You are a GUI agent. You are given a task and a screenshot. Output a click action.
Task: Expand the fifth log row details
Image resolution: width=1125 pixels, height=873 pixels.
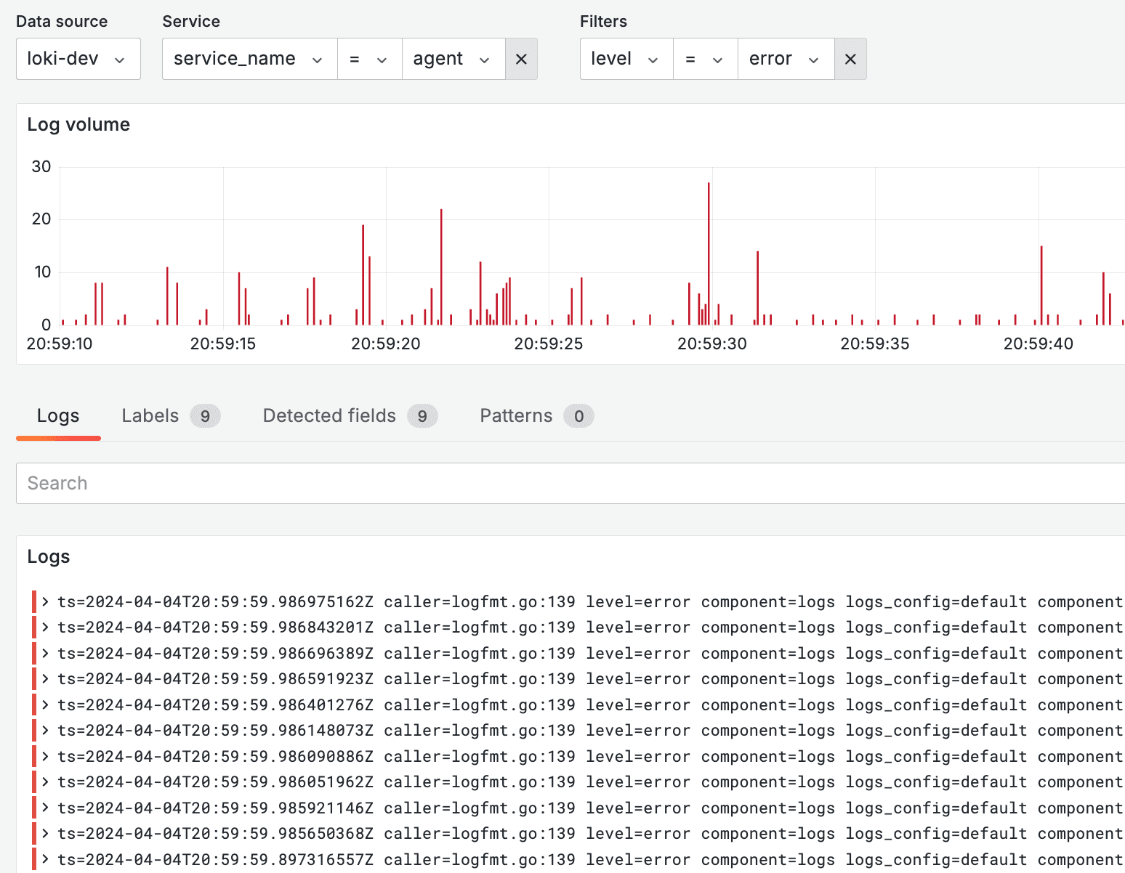pyautogui.click(x=45, y=705)
